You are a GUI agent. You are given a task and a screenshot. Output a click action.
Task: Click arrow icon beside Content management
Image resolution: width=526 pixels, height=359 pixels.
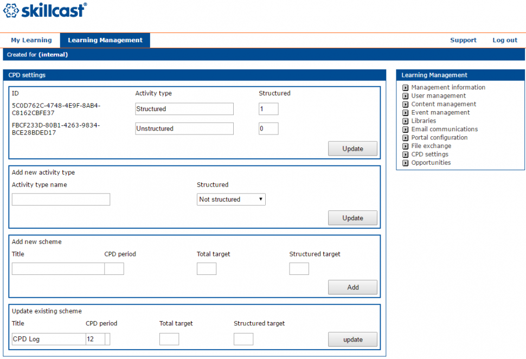pos(405,104)
